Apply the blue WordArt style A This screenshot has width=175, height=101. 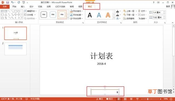tap(99, 15)
